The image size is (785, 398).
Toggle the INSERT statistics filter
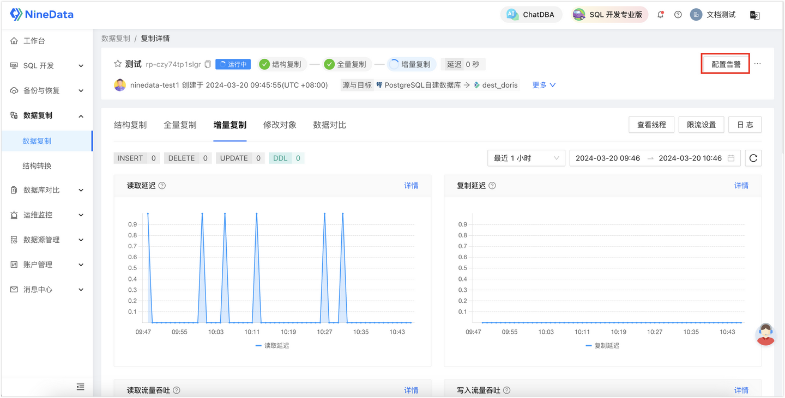click(136, 158)
